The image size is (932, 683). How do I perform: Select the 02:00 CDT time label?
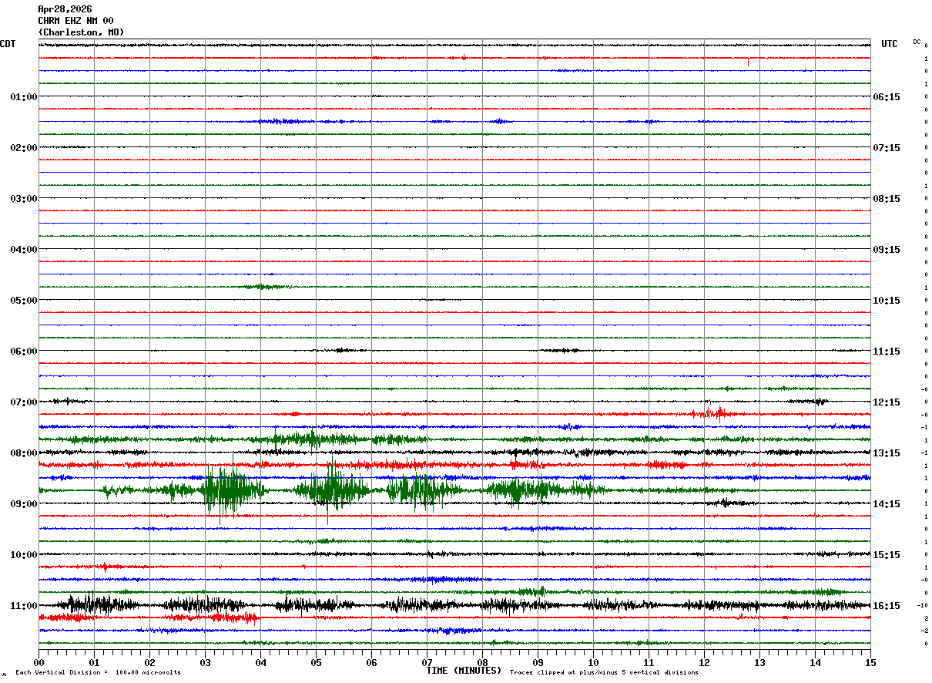pyautogui.click(x=24, y=148)
